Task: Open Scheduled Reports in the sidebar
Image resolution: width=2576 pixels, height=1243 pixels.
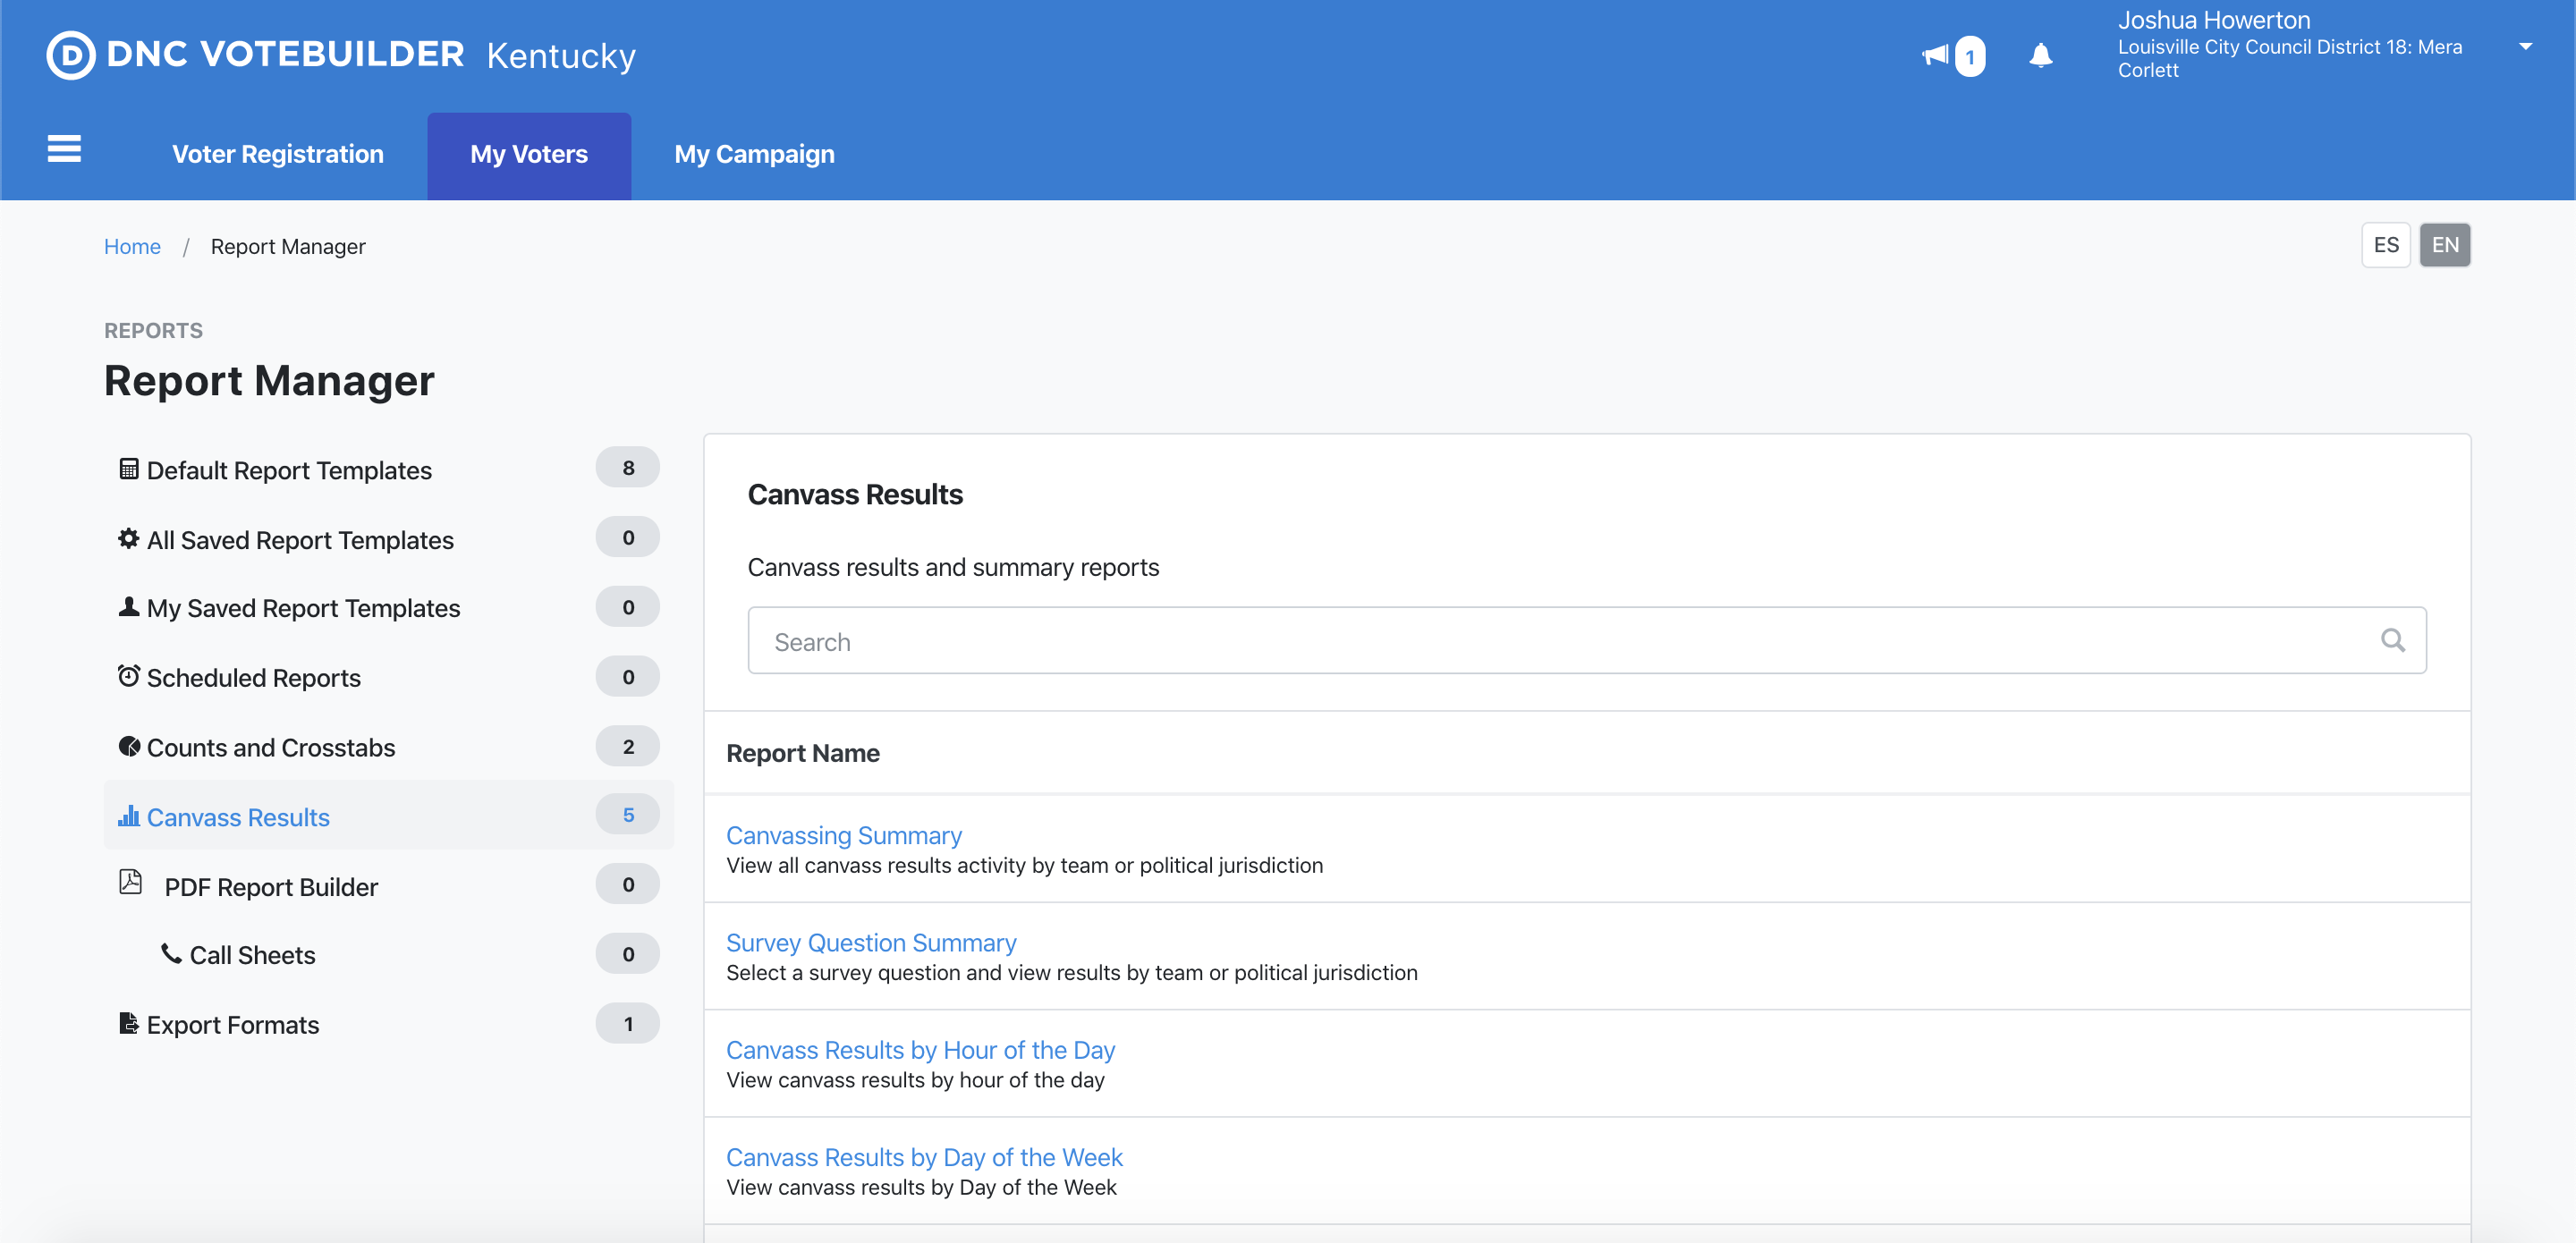Action: pos(253,678)
